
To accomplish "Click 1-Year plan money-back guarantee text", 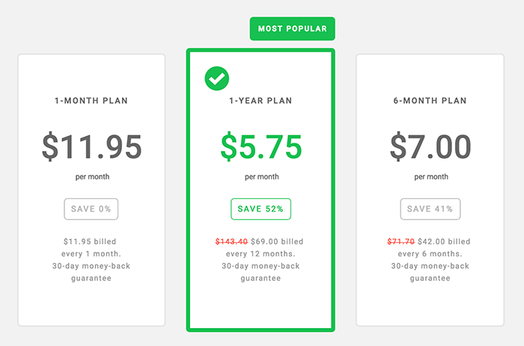I will pyautogui.click(x=261, y=272).
